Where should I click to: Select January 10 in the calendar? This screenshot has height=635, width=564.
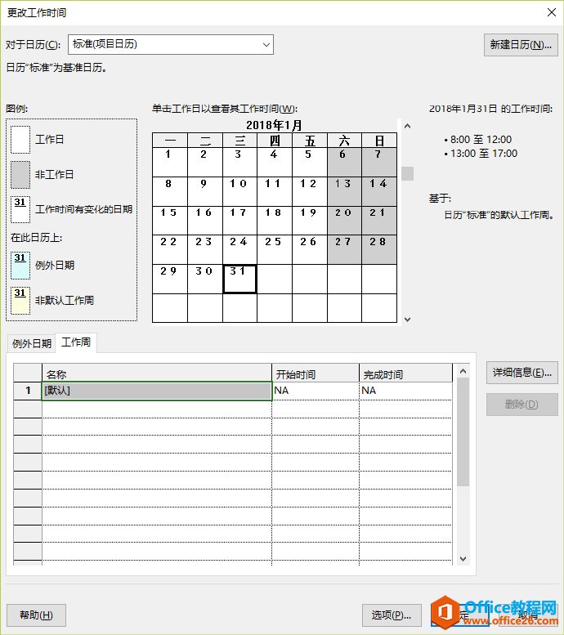point(239,191)
